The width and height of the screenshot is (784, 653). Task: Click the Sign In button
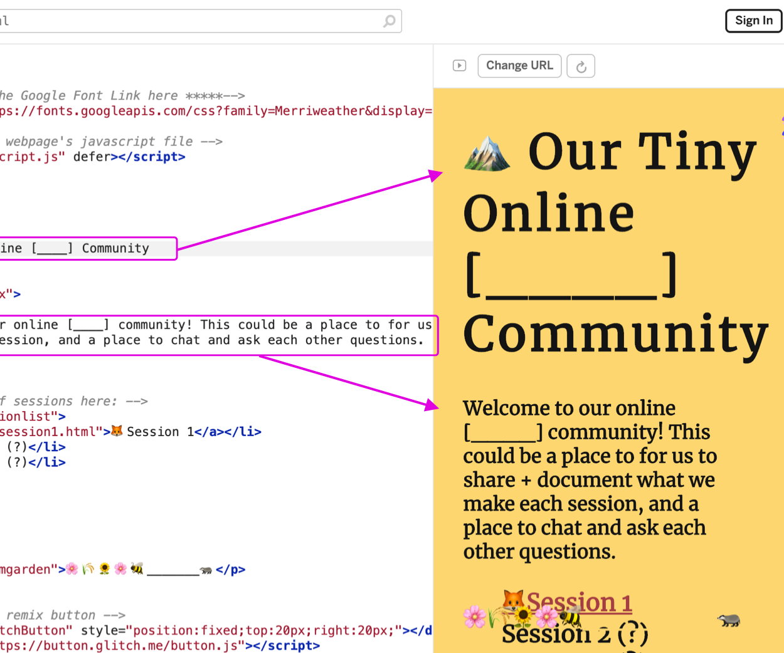[x=753, y=20]
